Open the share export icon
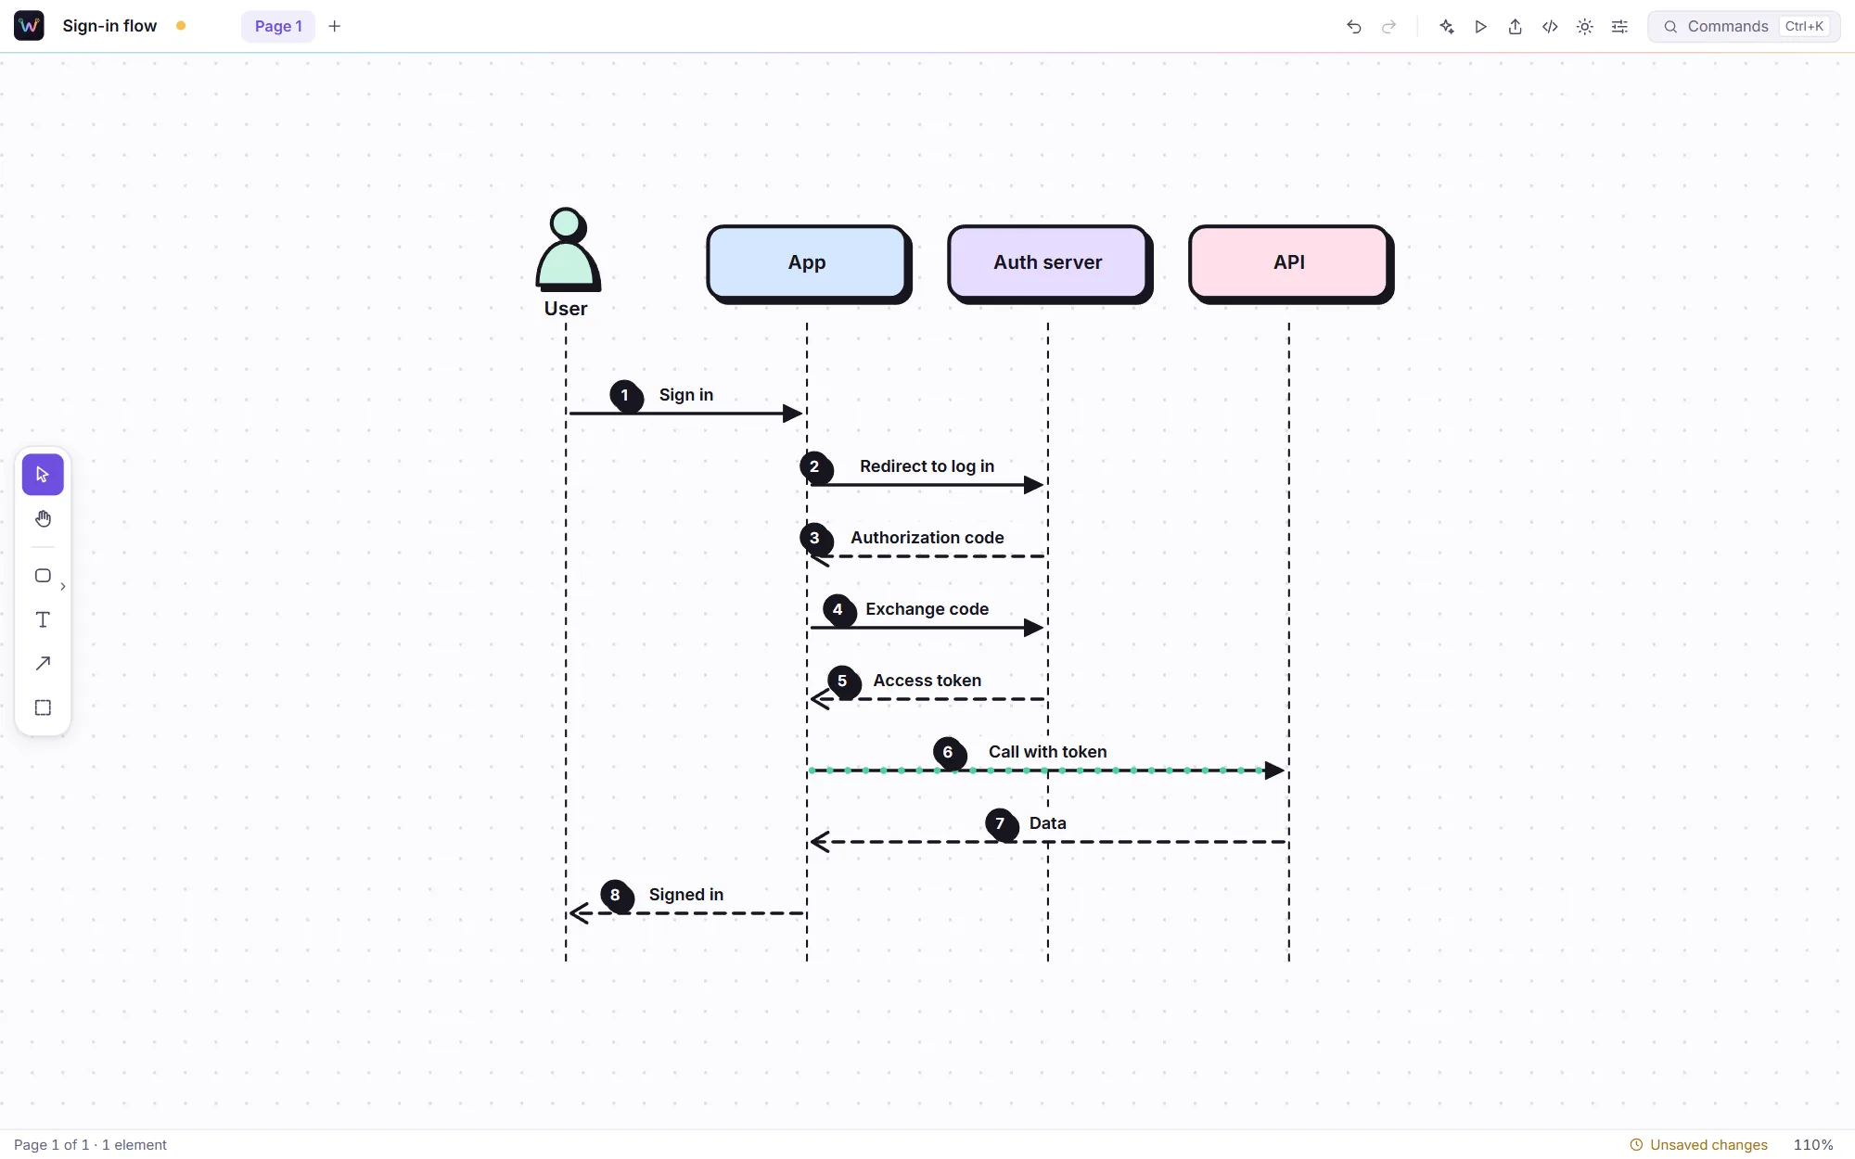This screenshot has height=1159, width=1855. tap(1516, 27)
